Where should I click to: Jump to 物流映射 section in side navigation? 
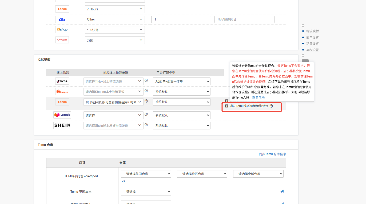coord(312,31)
